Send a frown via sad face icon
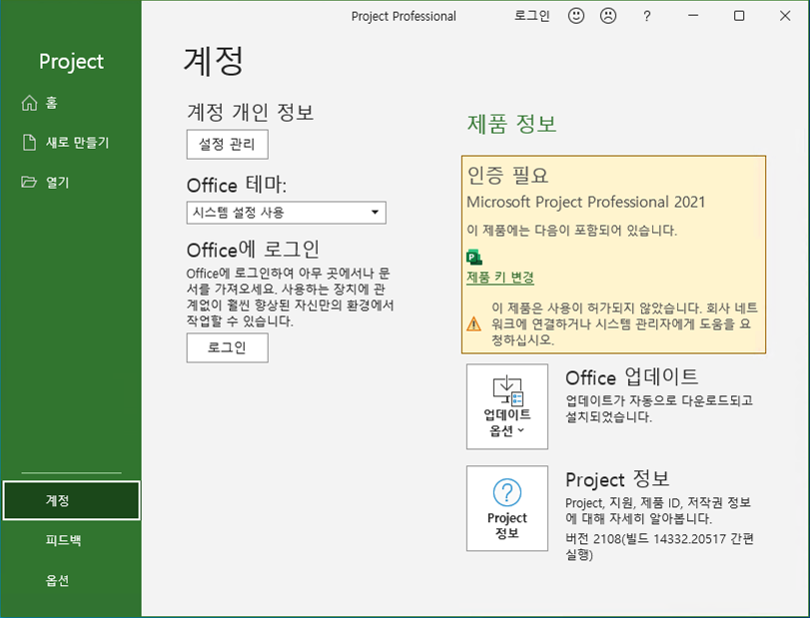 [608, 16]
